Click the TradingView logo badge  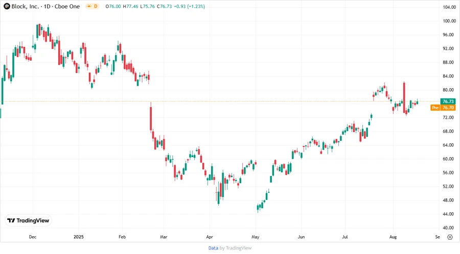coord(28,220)
